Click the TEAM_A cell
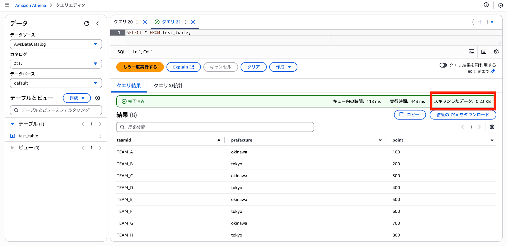Image resolution: width=507 pixels, height=246 pixels. click(125, 152)
